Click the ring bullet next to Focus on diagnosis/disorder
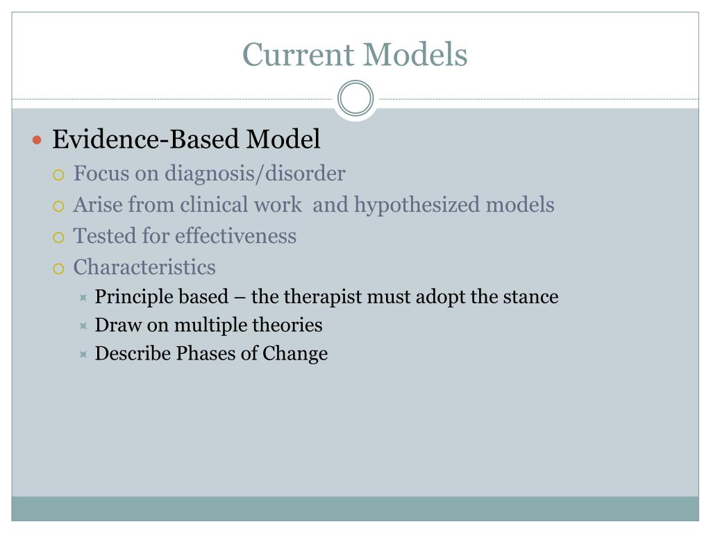 click(x=58, y=175)
